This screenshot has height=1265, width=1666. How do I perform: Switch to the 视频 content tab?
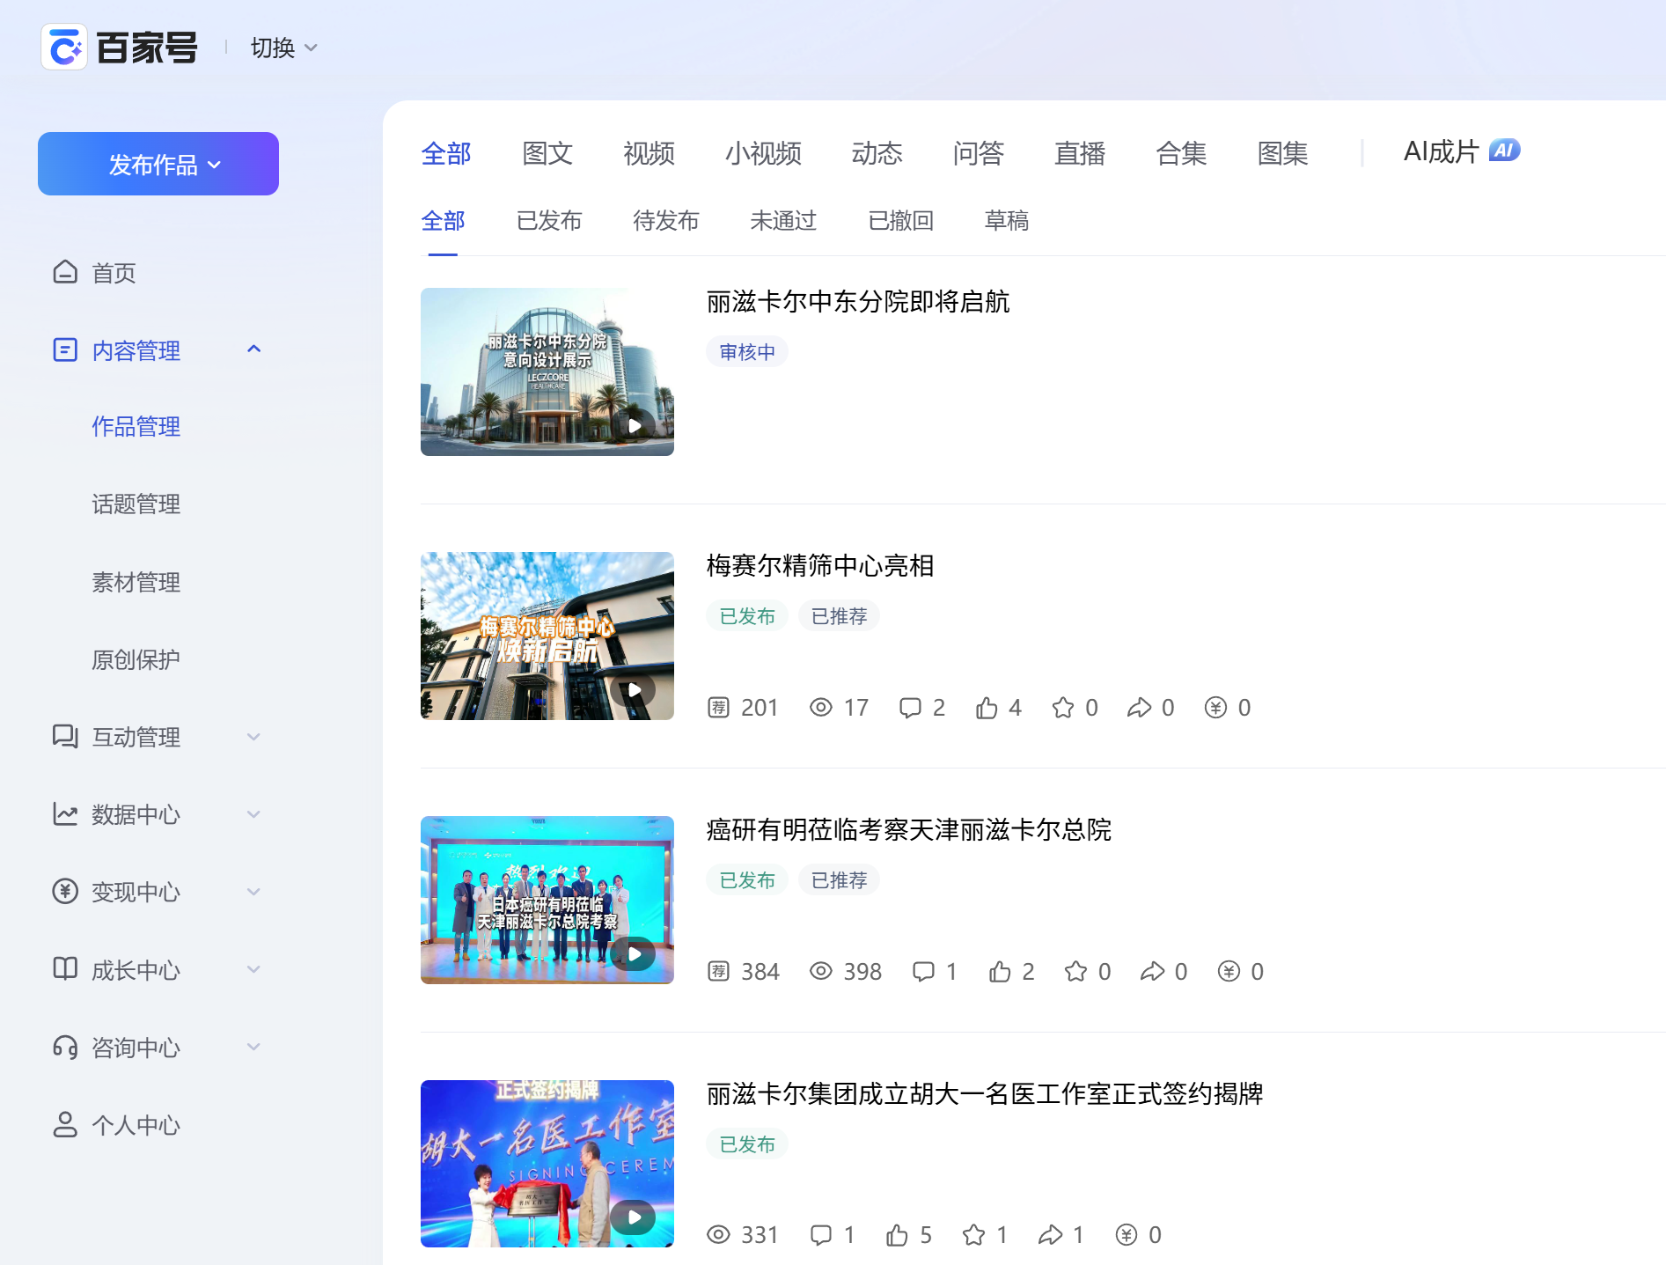[649, 153]
